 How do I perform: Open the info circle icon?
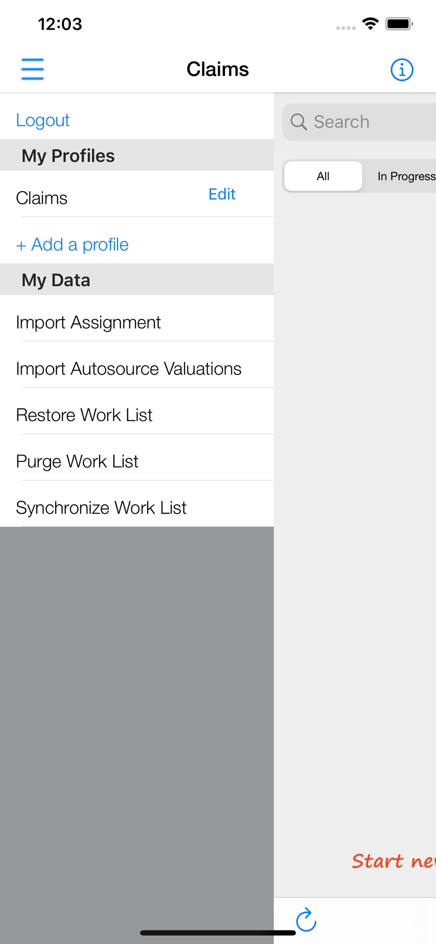(x=402, y=70)
